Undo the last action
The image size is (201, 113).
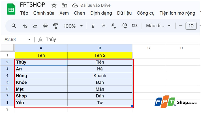point(25,26)
